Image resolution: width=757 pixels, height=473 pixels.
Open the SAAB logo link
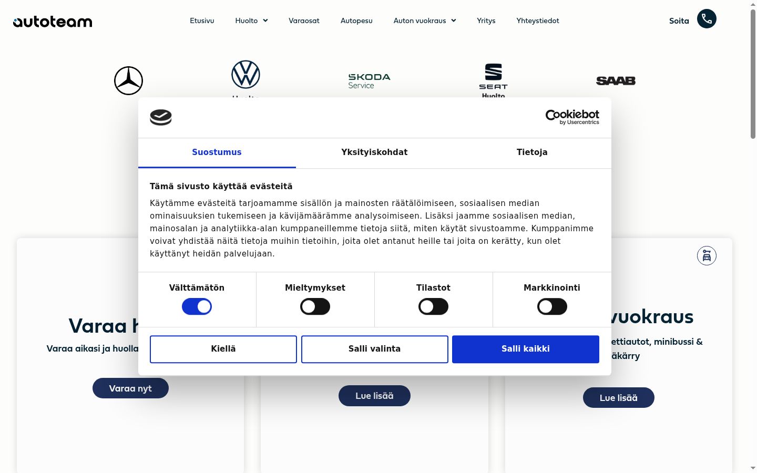coord(616,80)
